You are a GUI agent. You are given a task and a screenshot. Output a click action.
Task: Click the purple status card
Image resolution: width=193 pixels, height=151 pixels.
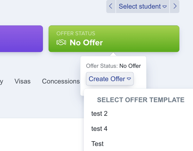point(21,39)
